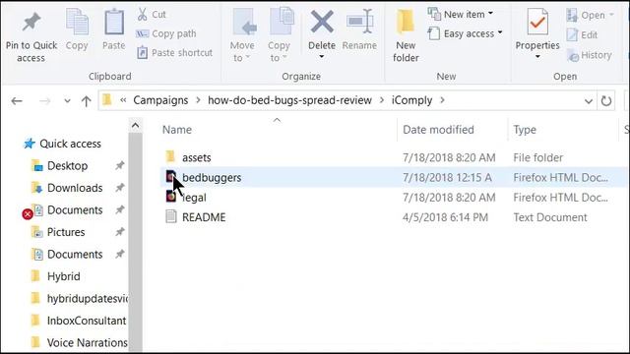Click the Text Document type cell
The width and height of the screenshot is (630, 354).
point(550,217)
